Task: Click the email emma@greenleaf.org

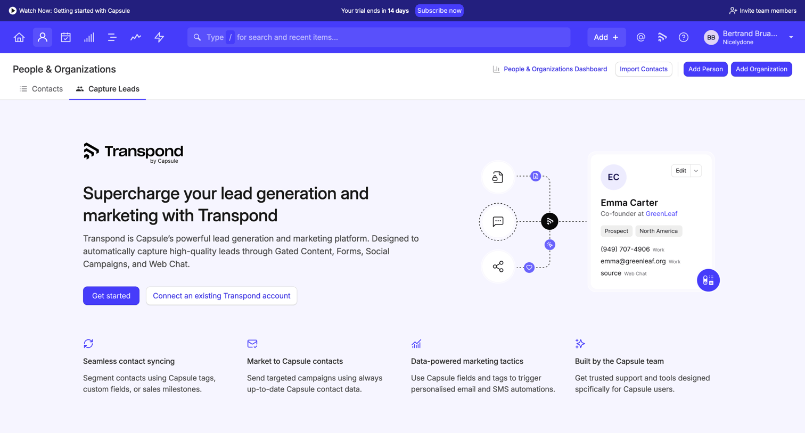Action: pyautogui.click(x=633, y=261)
